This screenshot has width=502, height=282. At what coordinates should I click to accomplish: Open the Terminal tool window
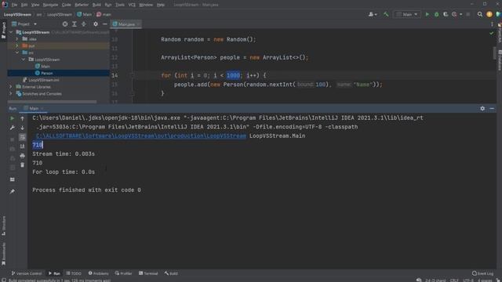148,273
